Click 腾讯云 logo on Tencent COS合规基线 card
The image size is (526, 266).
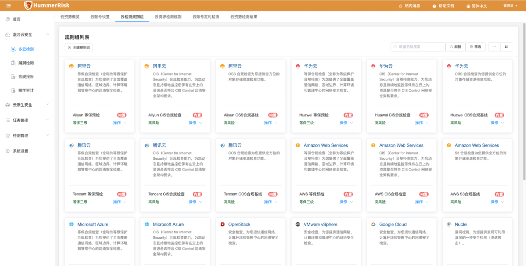(222, 145)
